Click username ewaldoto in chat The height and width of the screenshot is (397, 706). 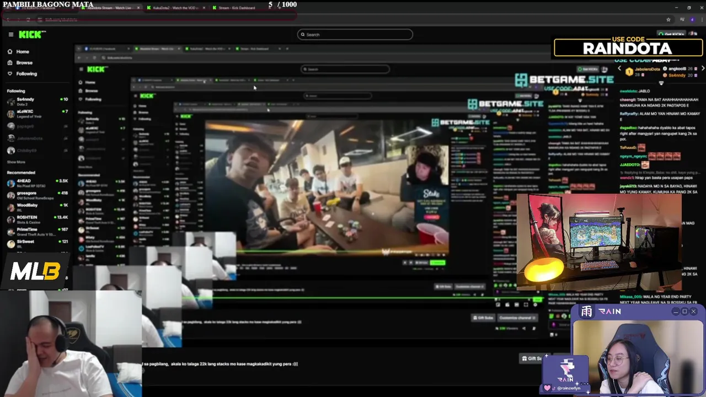628,91
